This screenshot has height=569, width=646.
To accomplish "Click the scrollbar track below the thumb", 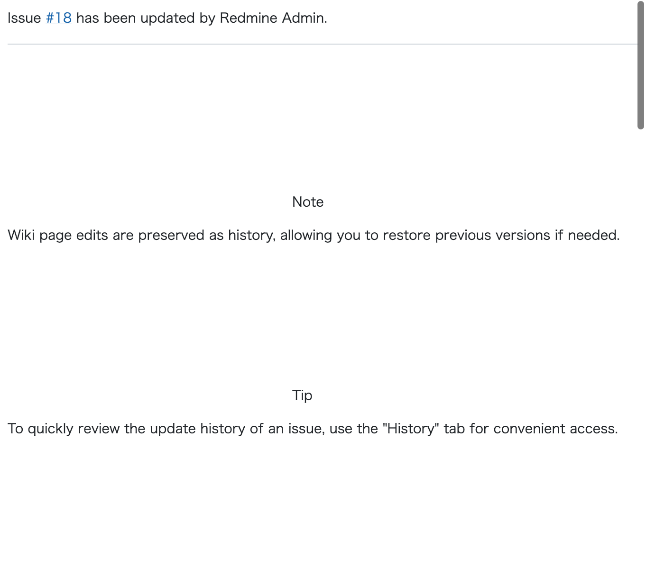I will [640, 332].
